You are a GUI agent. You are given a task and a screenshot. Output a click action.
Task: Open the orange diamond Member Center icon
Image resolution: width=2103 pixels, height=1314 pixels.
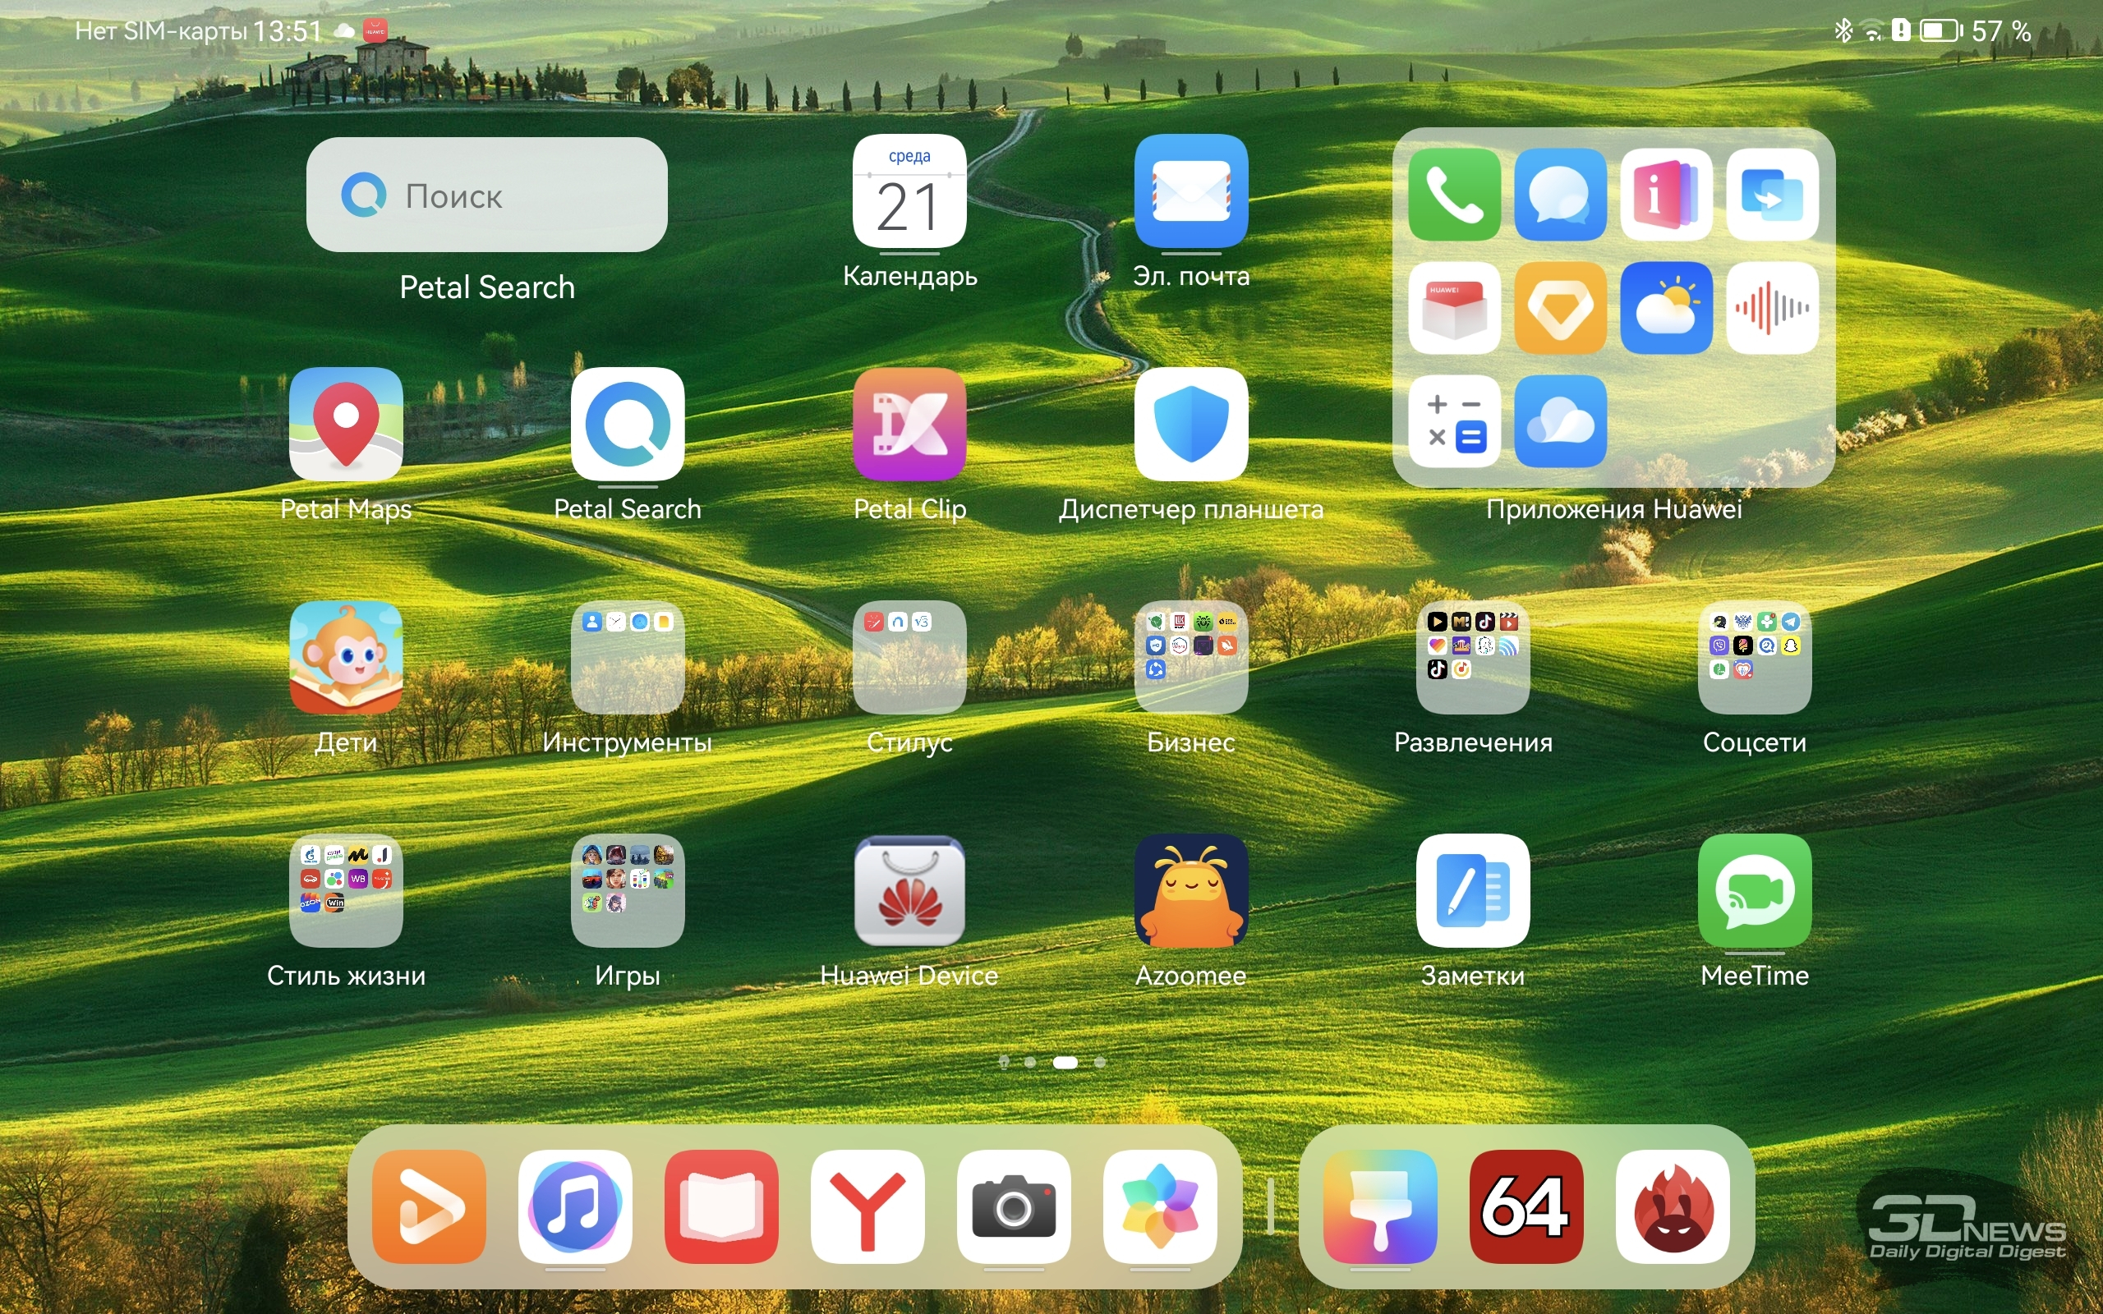(1560, 308)
